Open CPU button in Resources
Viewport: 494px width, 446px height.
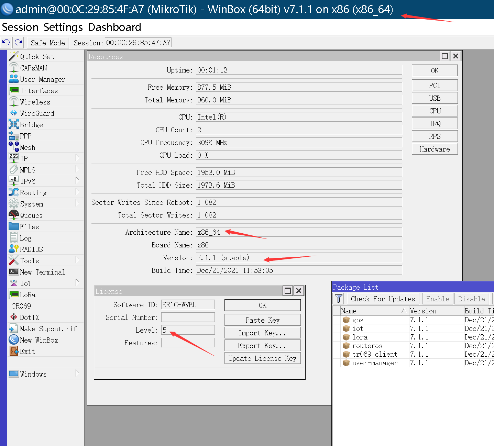click(435, 111)
